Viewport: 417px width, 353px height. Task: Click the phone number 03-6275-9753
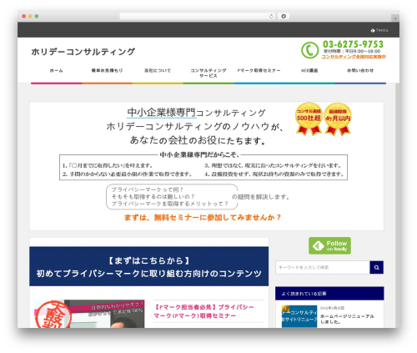tap(353, 44)
